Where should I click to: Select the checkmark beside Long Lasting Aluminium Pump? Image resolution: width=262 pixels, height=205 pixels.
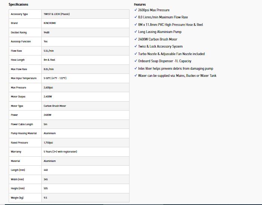point(136,32)
